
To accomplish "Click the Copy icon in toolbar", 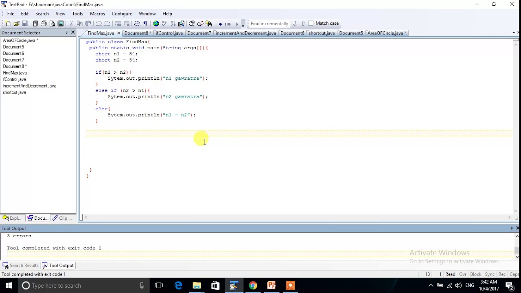I will pos(80,24).
